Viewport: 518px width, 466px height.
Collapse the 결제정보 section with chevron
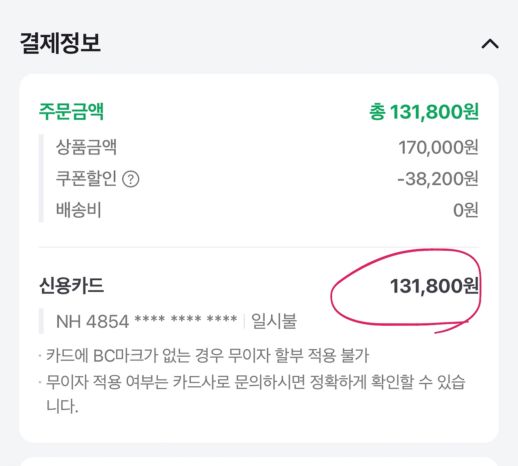(x=490, y=44)
